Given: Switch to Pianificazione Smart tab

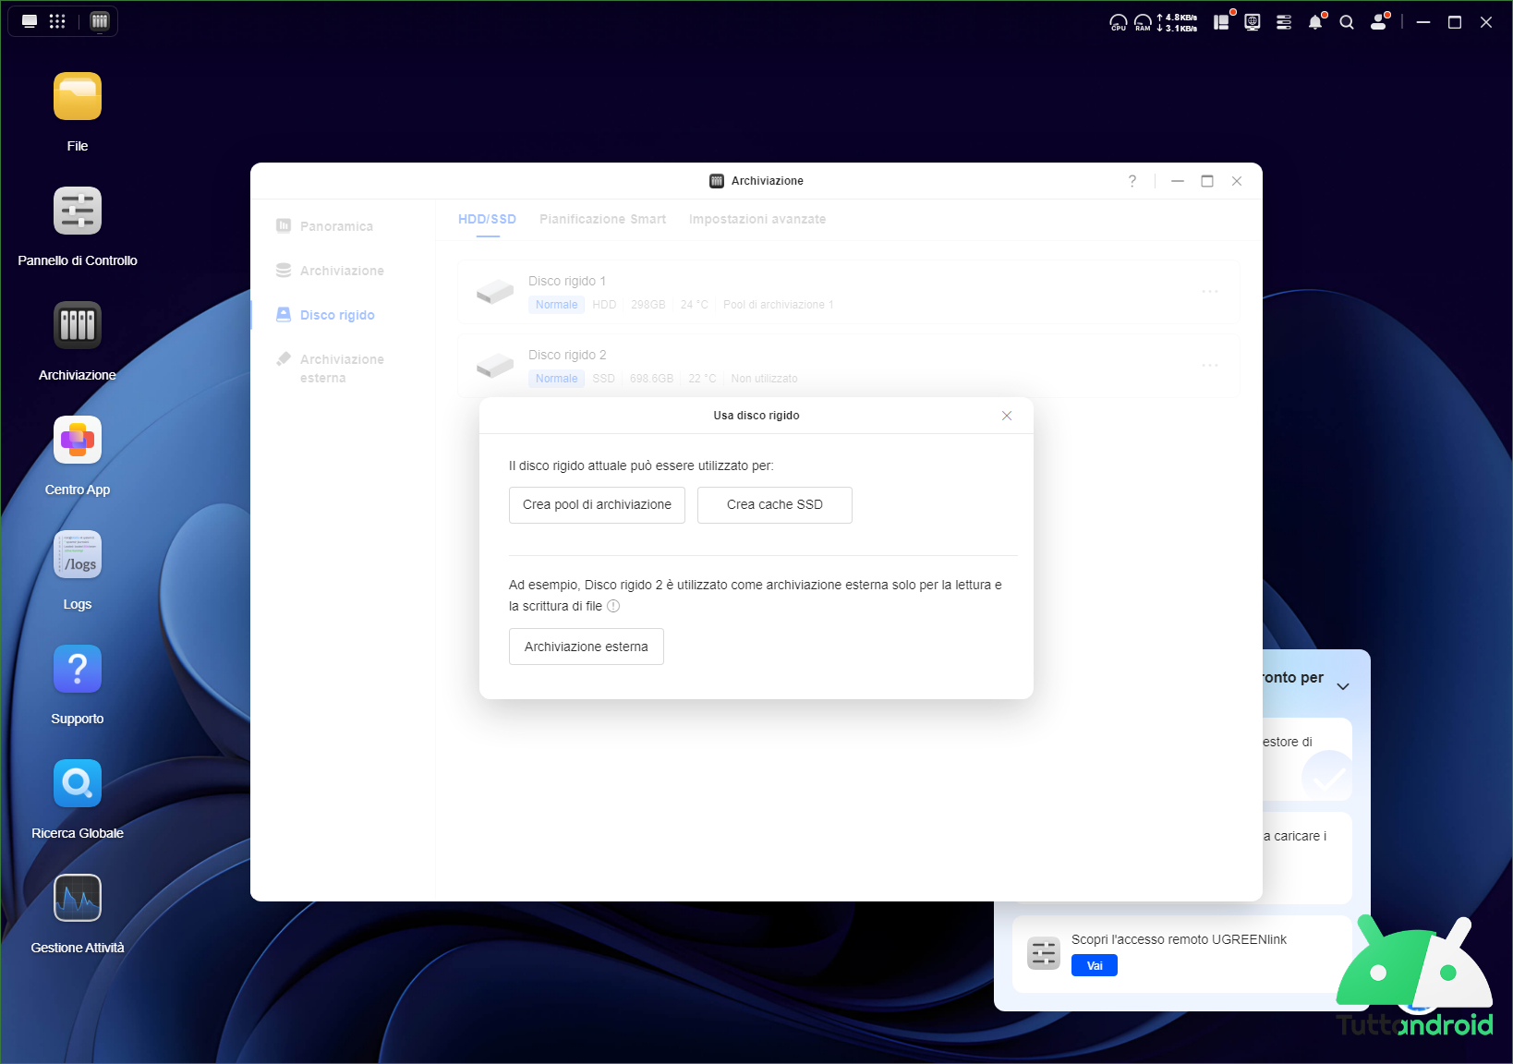Looking at the screenshot, I should pyautogui.click(x=602, y=219).
